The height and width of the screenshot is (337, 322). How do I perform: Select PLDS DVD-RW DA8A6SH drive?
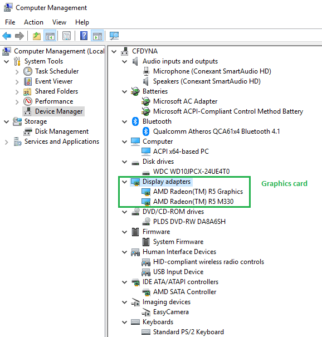(189, 222)
